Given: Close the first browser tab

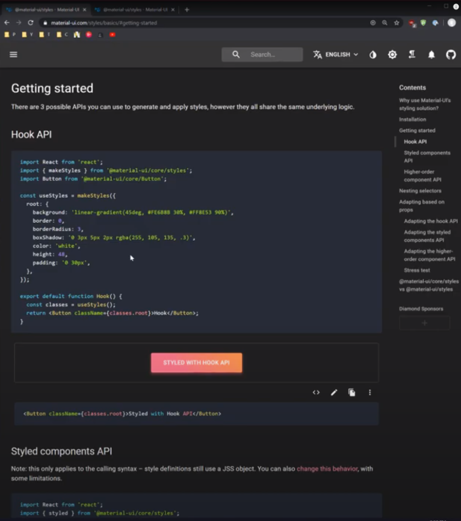Looking at the screenshot, I should point(85,10).
